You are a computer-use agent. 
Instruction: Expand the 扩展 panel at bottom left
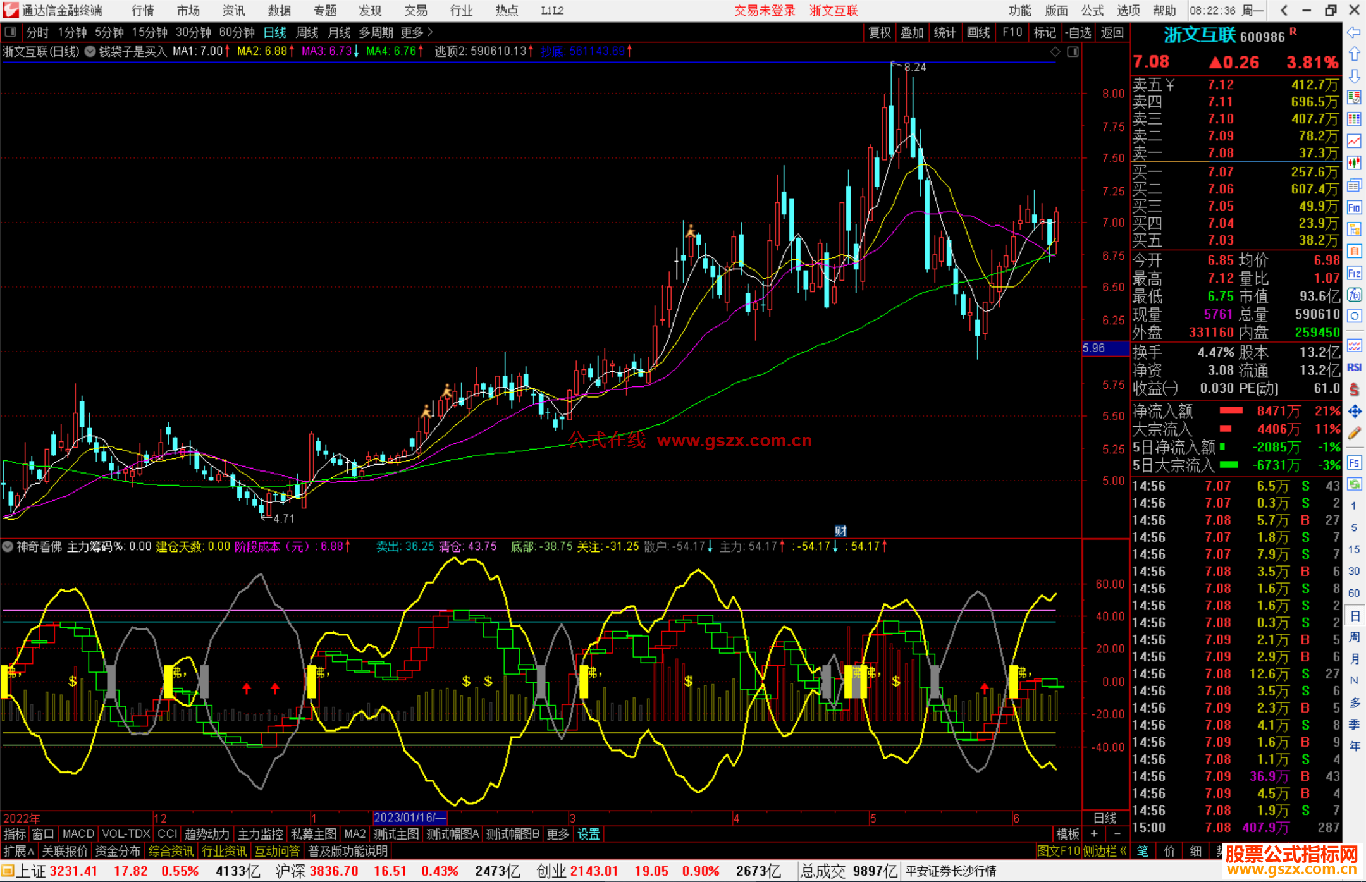[19, 852]
